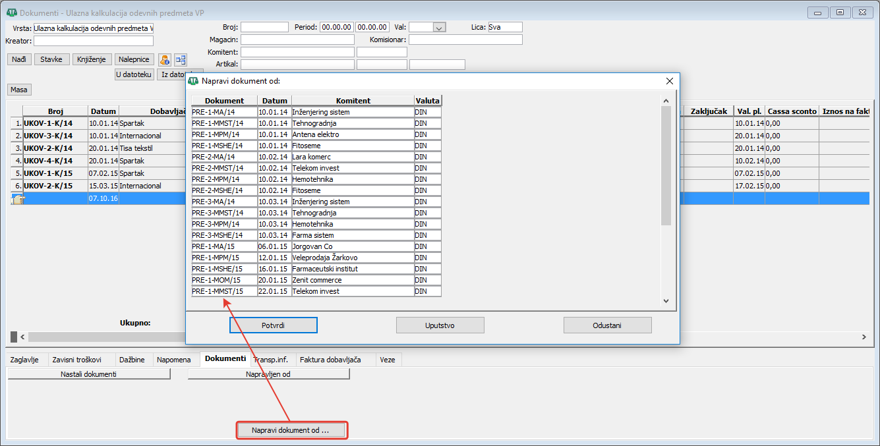The height and width of the screenshot is (446, 880).
Task: Select PRE-1-MPM/15 Veleprodaja Žarkovo row
Action: point(316,258)
